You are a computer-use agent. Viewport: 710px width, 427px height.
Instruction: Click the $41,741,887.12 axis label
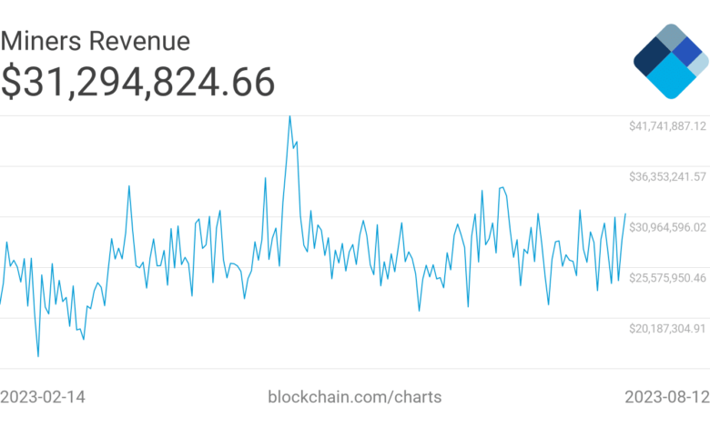667,125
